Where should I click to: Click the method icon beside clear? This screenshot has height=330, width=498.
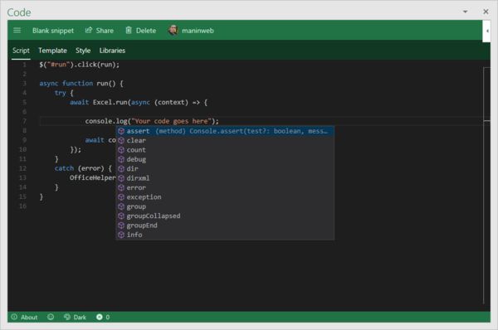tap(121, 141)
